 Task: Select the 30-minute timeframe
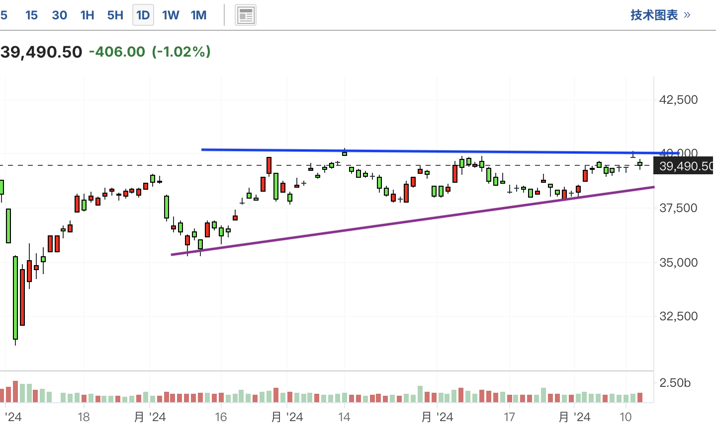click(59, 15)
